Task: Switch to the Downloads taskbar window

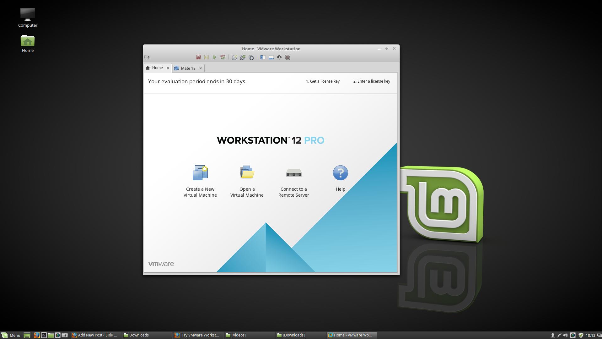Action: coord(147,335)
